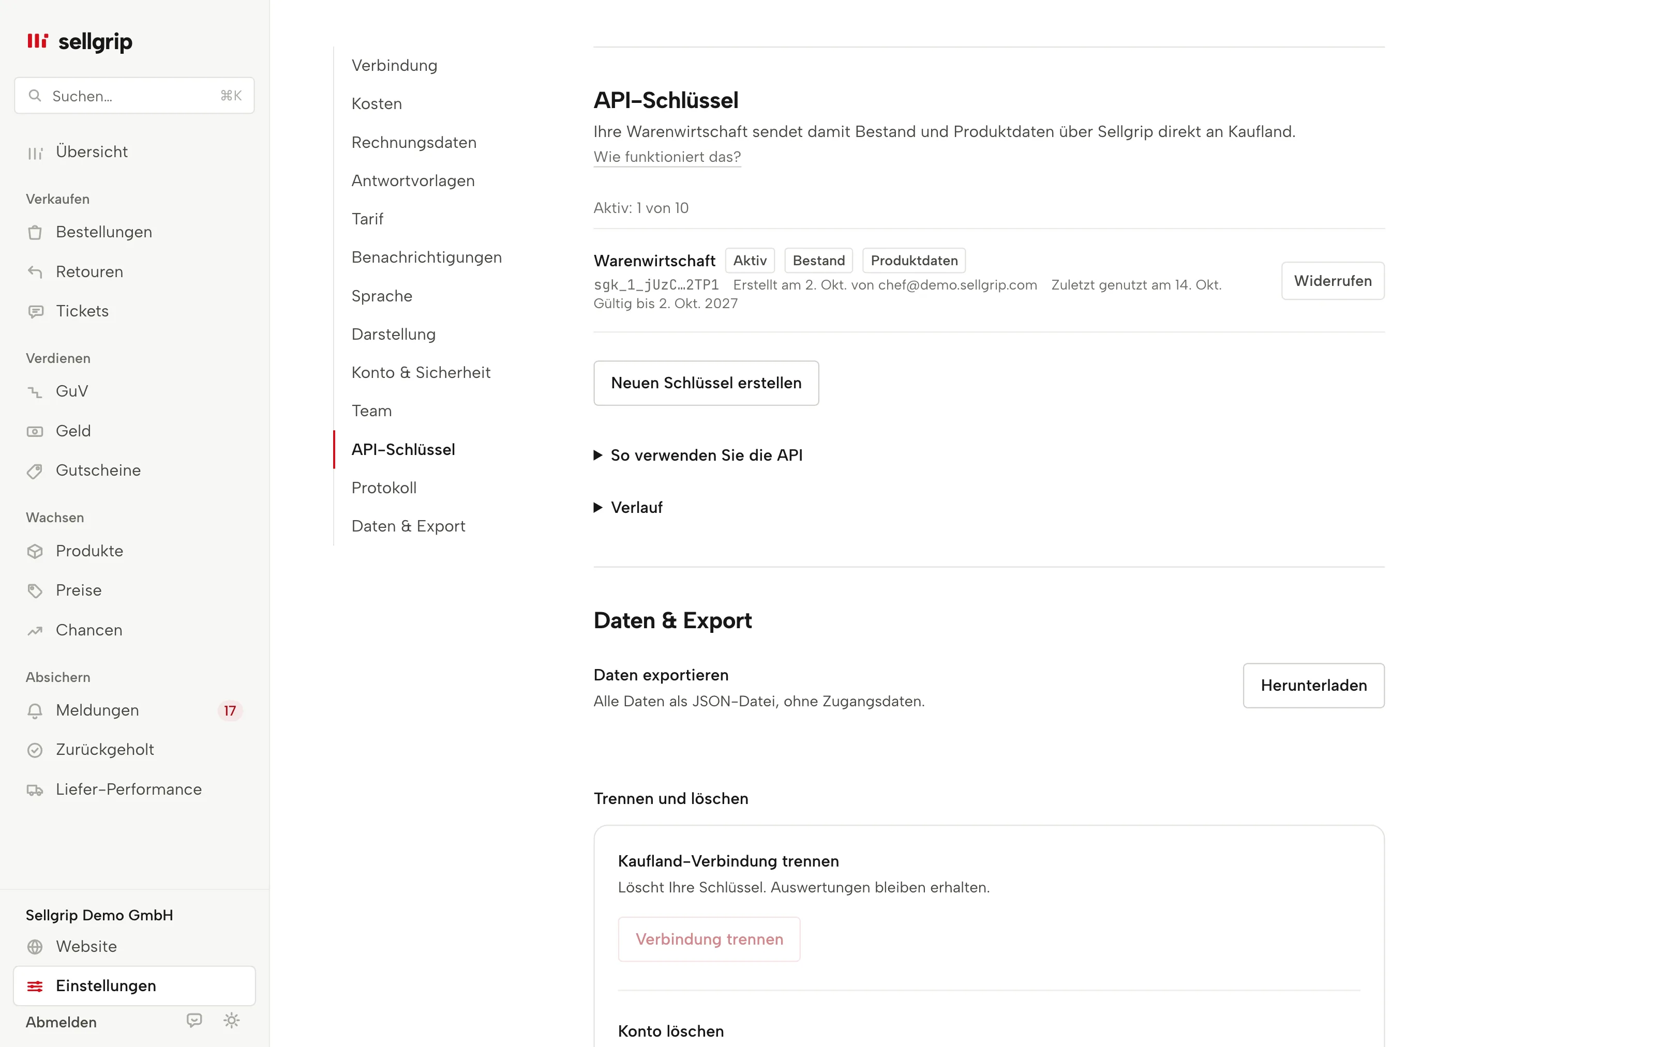Click the GuV step chart icon
This screenshot has height=1047, width=1676.
35,392
